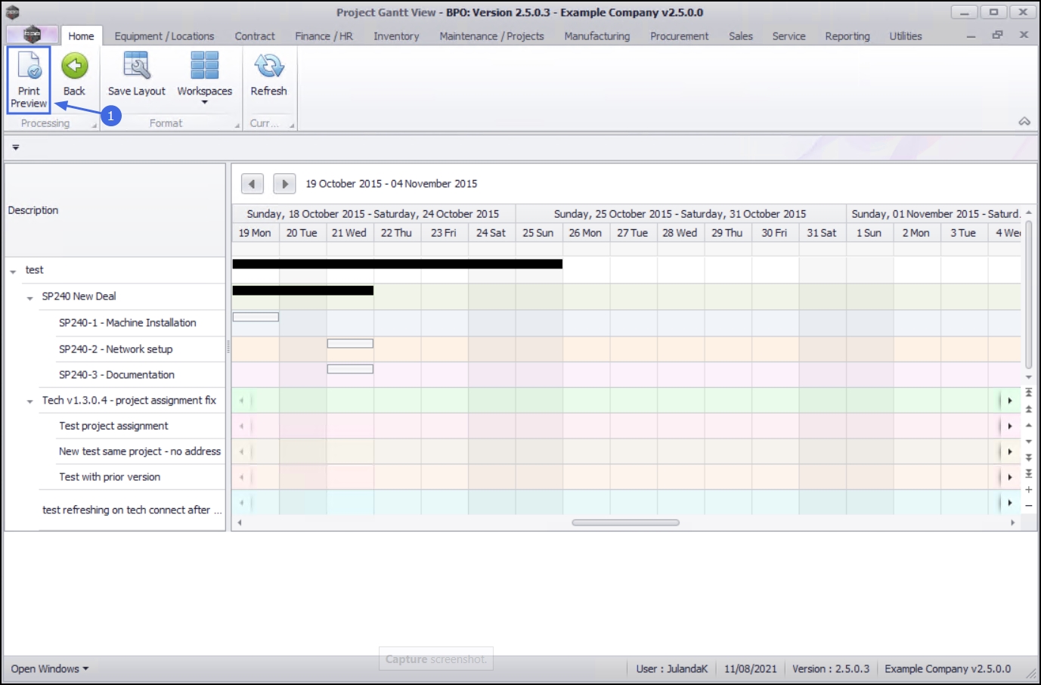1041x685 pixels.
Task: Go to the previous Gantt date range
Action: point(253,184)
